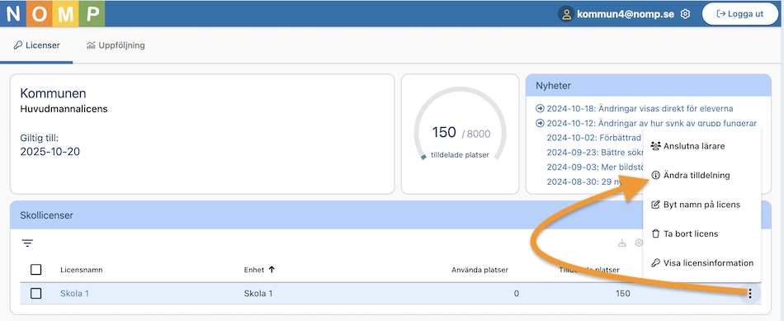
Task: Click the NOMP logo
Action: (53, 13)
